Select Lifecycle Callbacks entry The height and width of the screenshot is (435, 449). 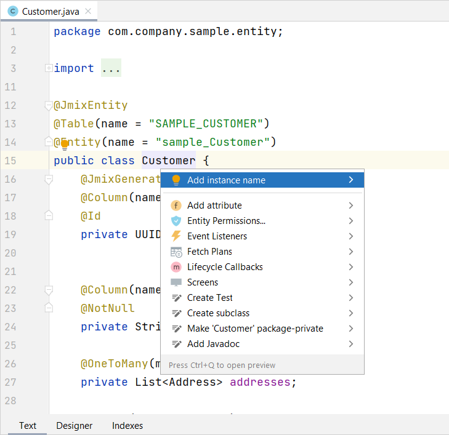[262, 267]
